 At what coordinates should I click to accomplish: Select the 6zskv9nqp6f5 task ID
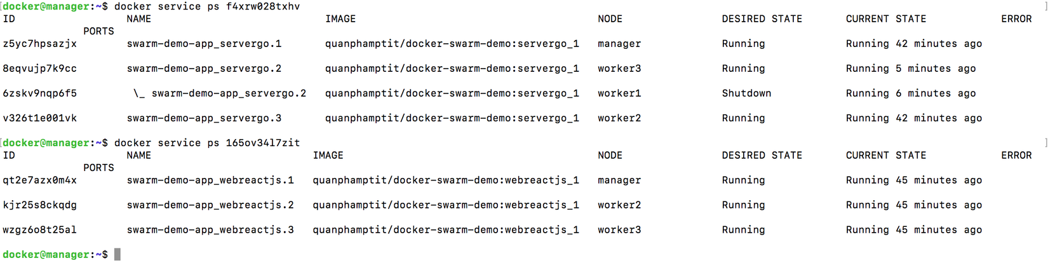(39, 93)
